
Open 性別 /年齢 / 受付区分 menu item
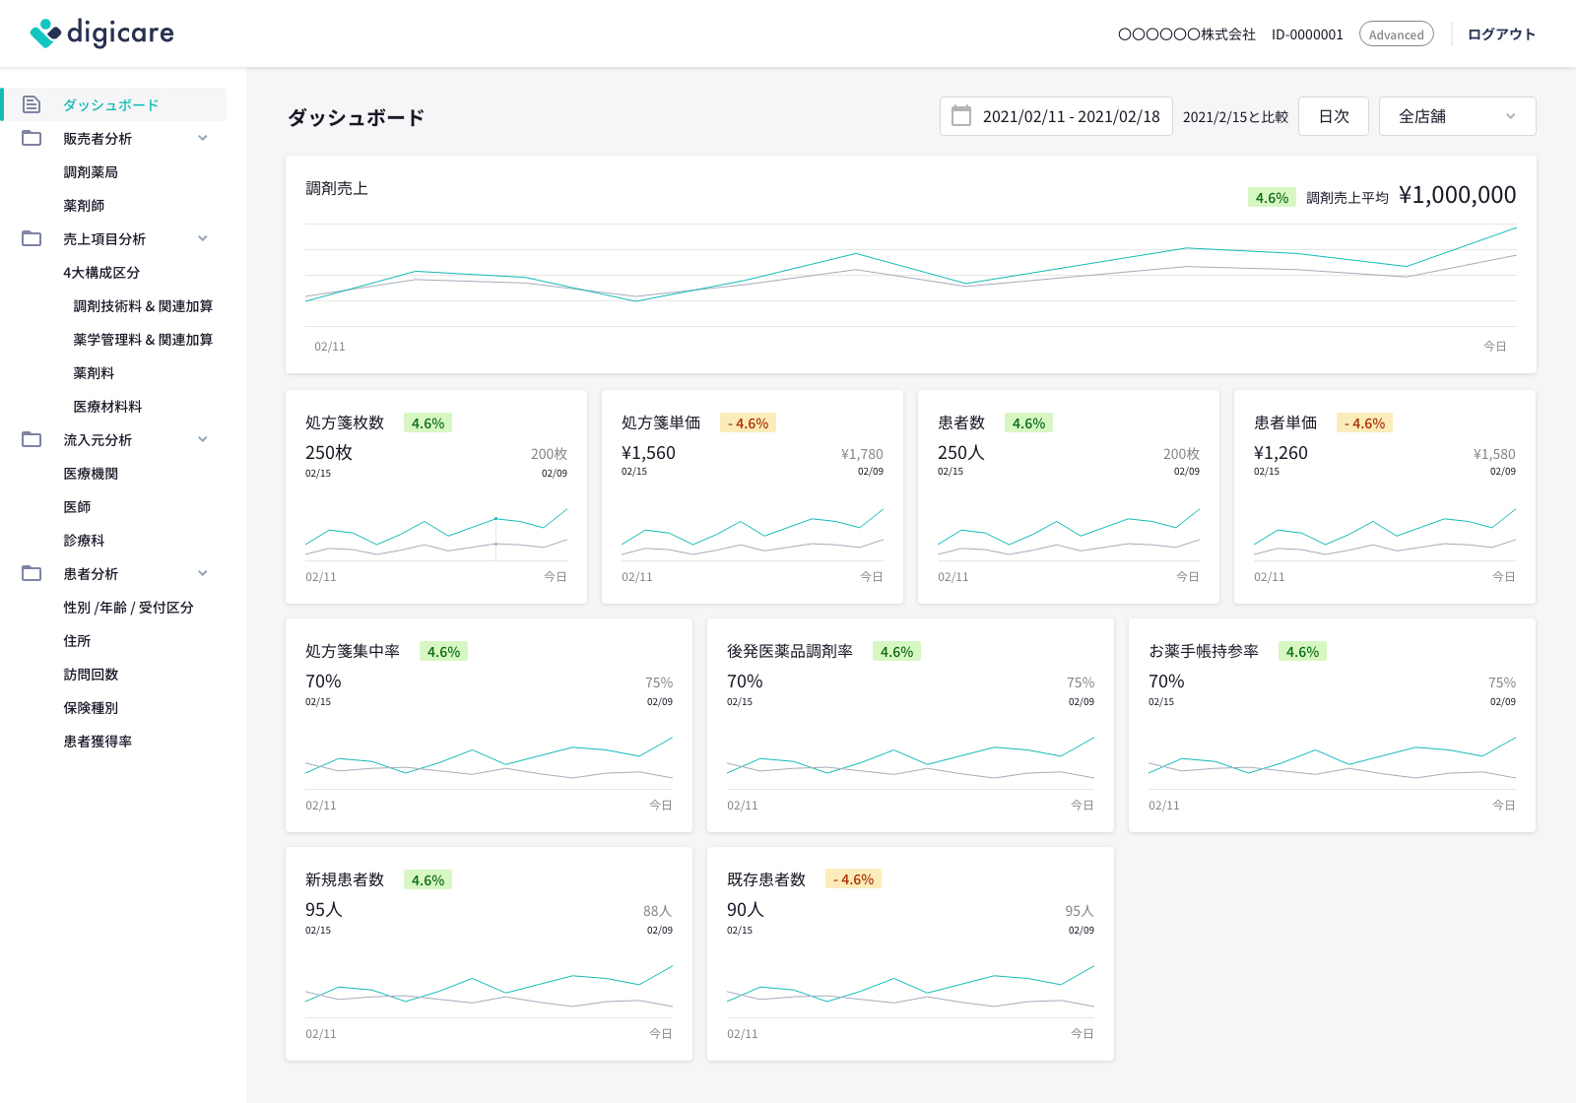click(128, 608)
